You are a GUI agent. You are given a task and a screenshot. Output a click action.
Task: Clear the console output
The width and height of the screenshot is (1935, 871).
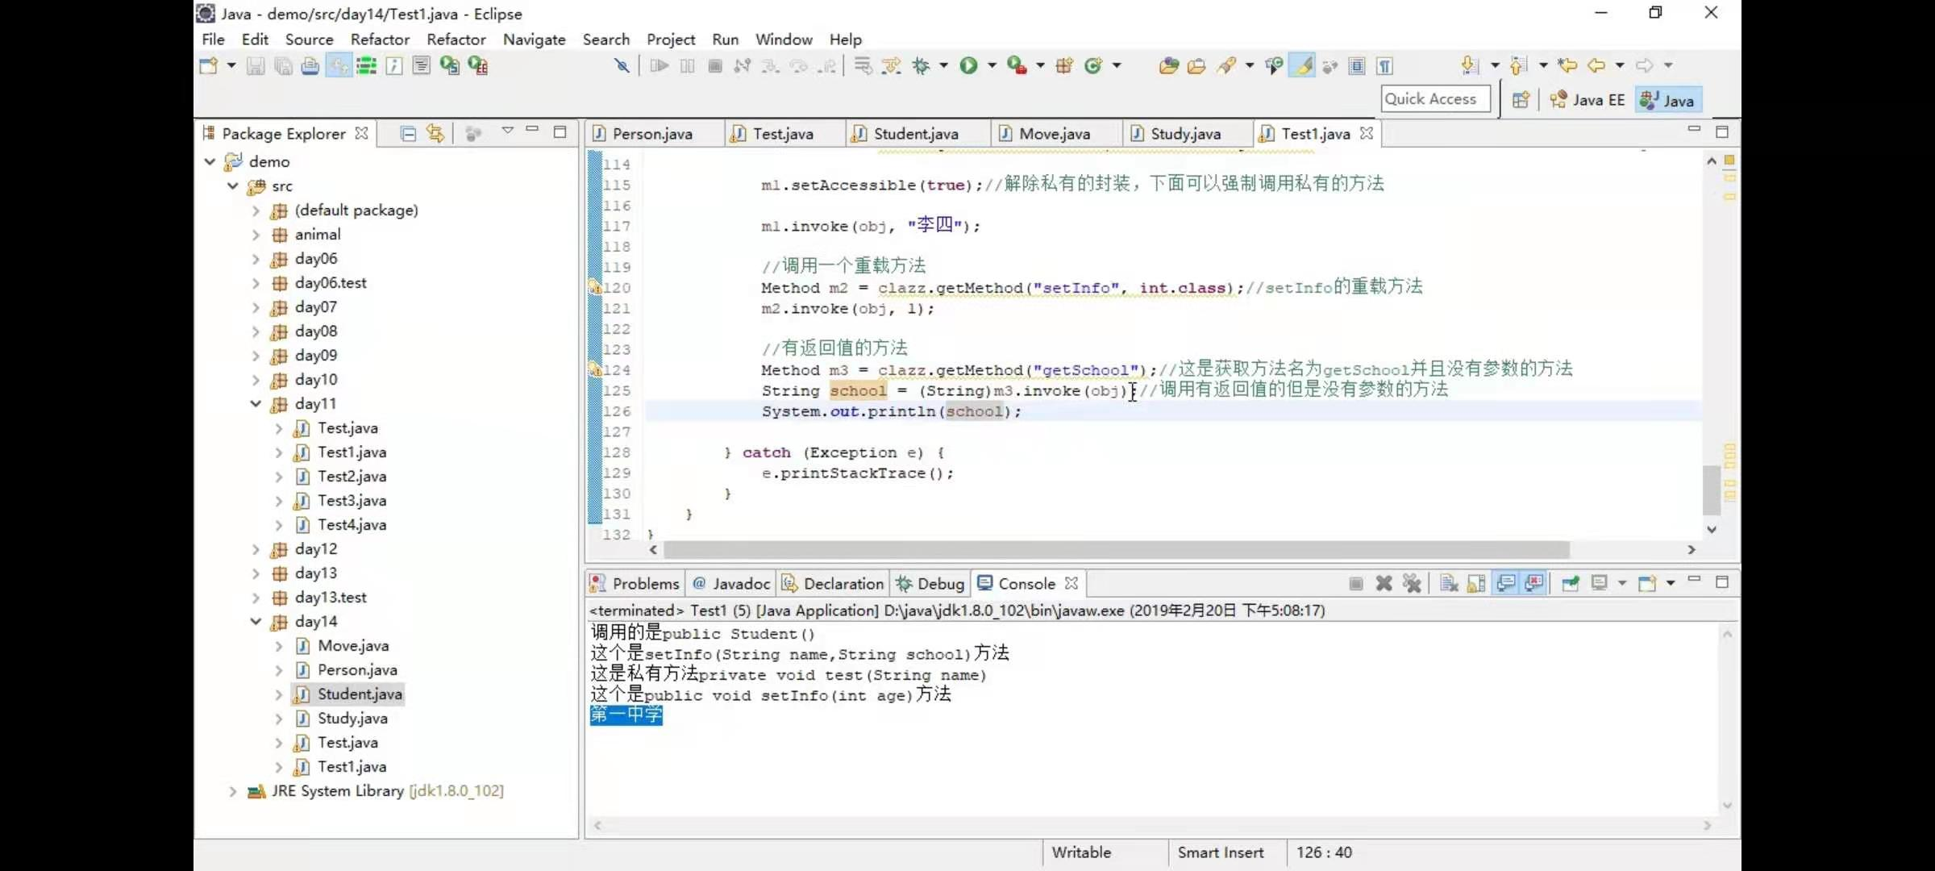pyautogui.click(x=1449, y=583)
